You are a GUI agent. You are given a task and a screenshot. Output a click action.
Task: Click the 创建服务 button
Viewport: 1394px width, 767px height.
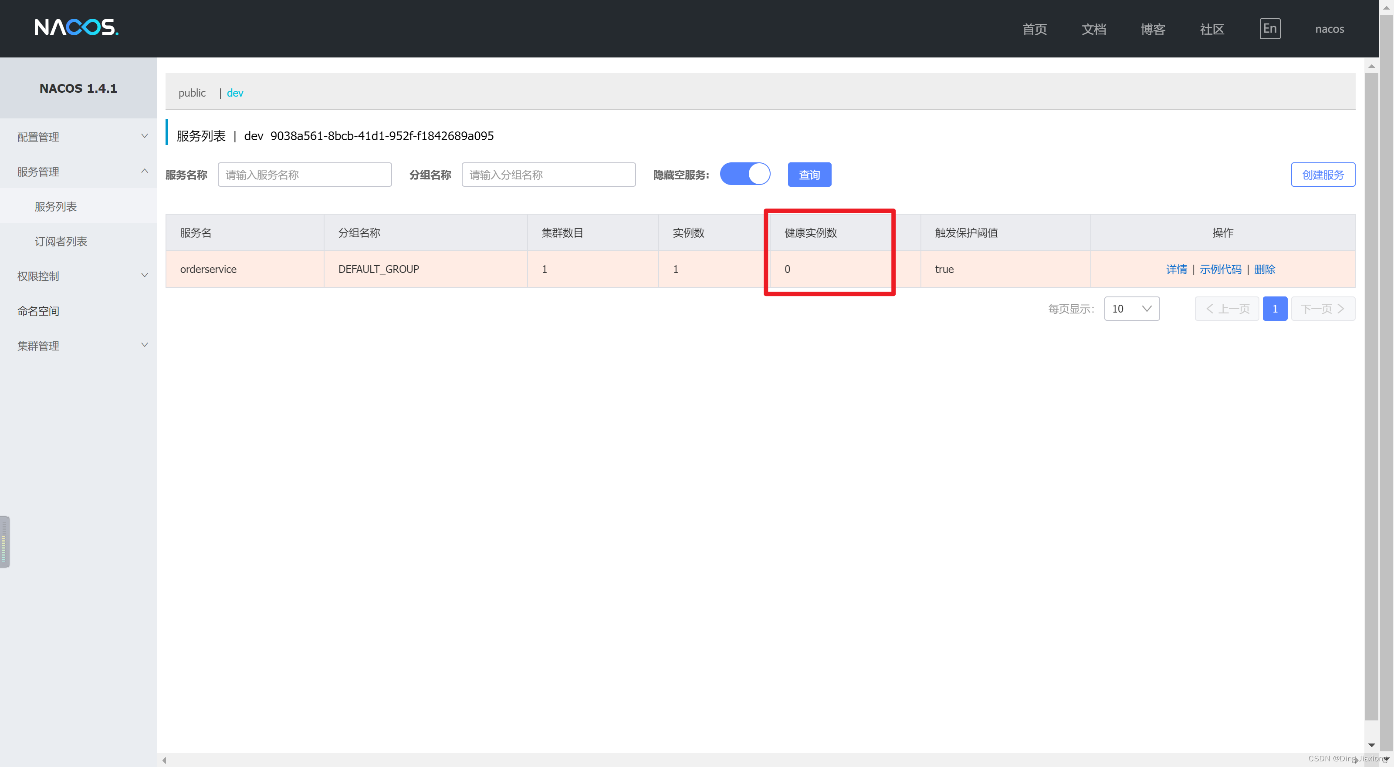click(1323, 174)
